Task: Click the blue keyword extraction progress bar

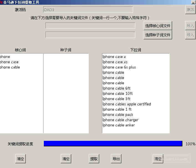Action: [113, 144]
